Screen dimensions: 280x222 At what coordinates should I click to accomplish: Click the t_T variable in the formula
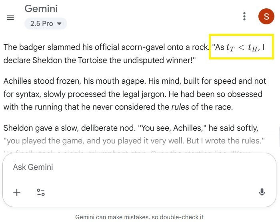coord(230,48)
